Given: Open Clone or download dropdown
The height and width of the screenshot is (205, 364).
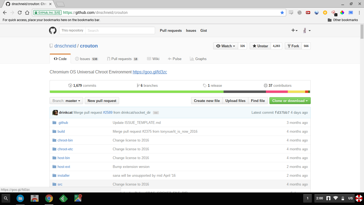Looking at the screenshot, I should click(290, 101).
